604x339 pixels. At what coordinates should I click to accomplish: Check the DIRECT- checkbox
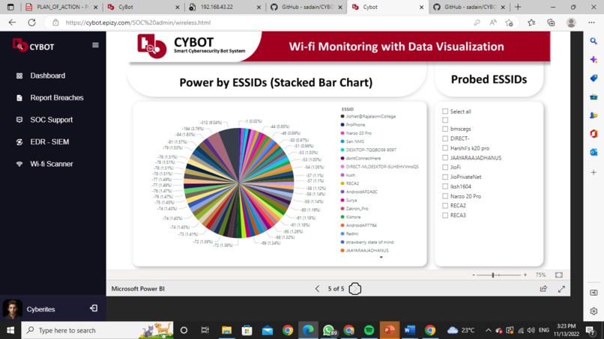tap(445, 138)
